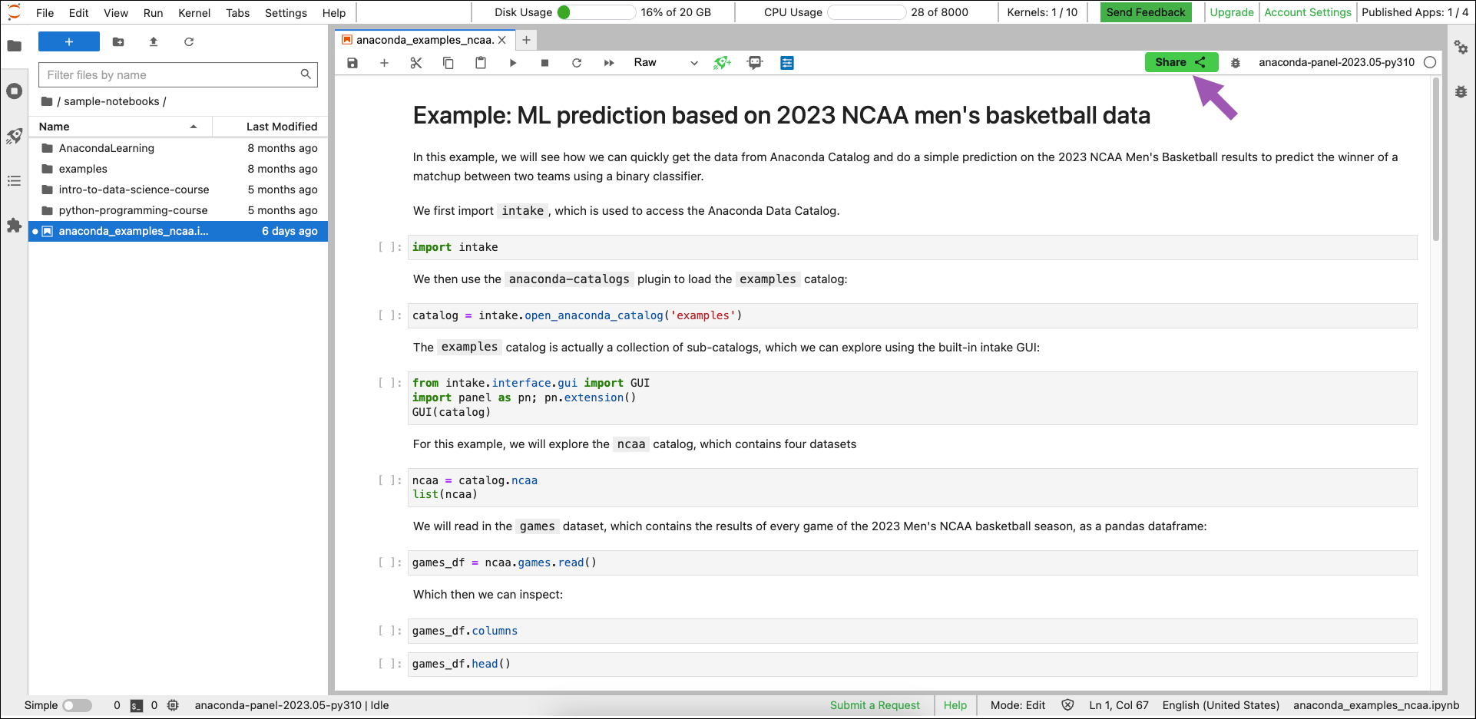
Task: Click the Disk Usage progress bar
Action: coord(597,12)
